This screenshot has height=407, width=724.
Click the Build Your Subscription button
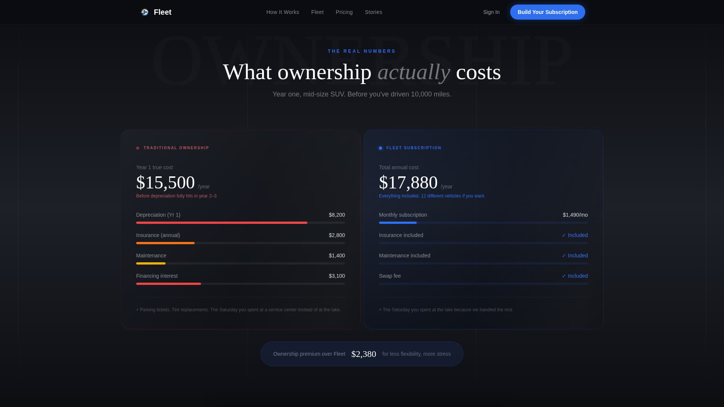coord(548,12)
